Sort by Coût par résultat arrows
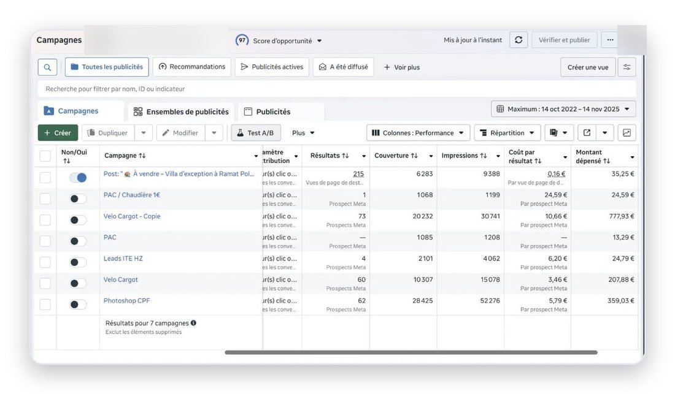The height and width of the screenshot is (394, 675). coord(538,161)
